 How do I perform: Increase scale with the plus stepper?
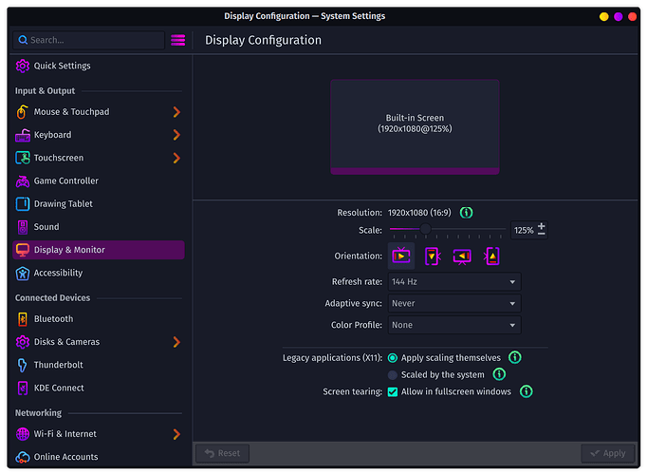(542, 226)
